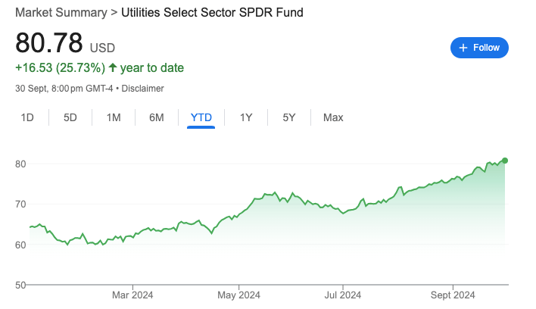Open the Disclaimer link
This screenshot has height=309, width=536.
click(x=142, y=89)
